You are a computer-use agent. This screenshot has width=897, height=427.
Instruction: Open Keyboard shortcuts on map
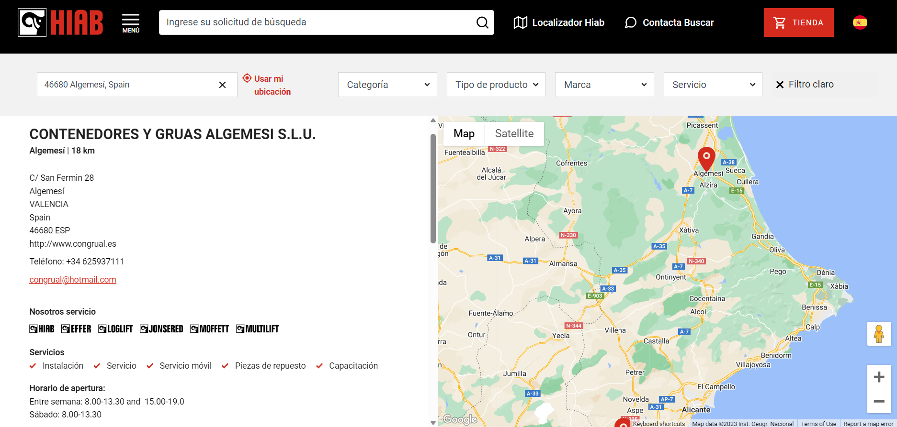point(659,424)
